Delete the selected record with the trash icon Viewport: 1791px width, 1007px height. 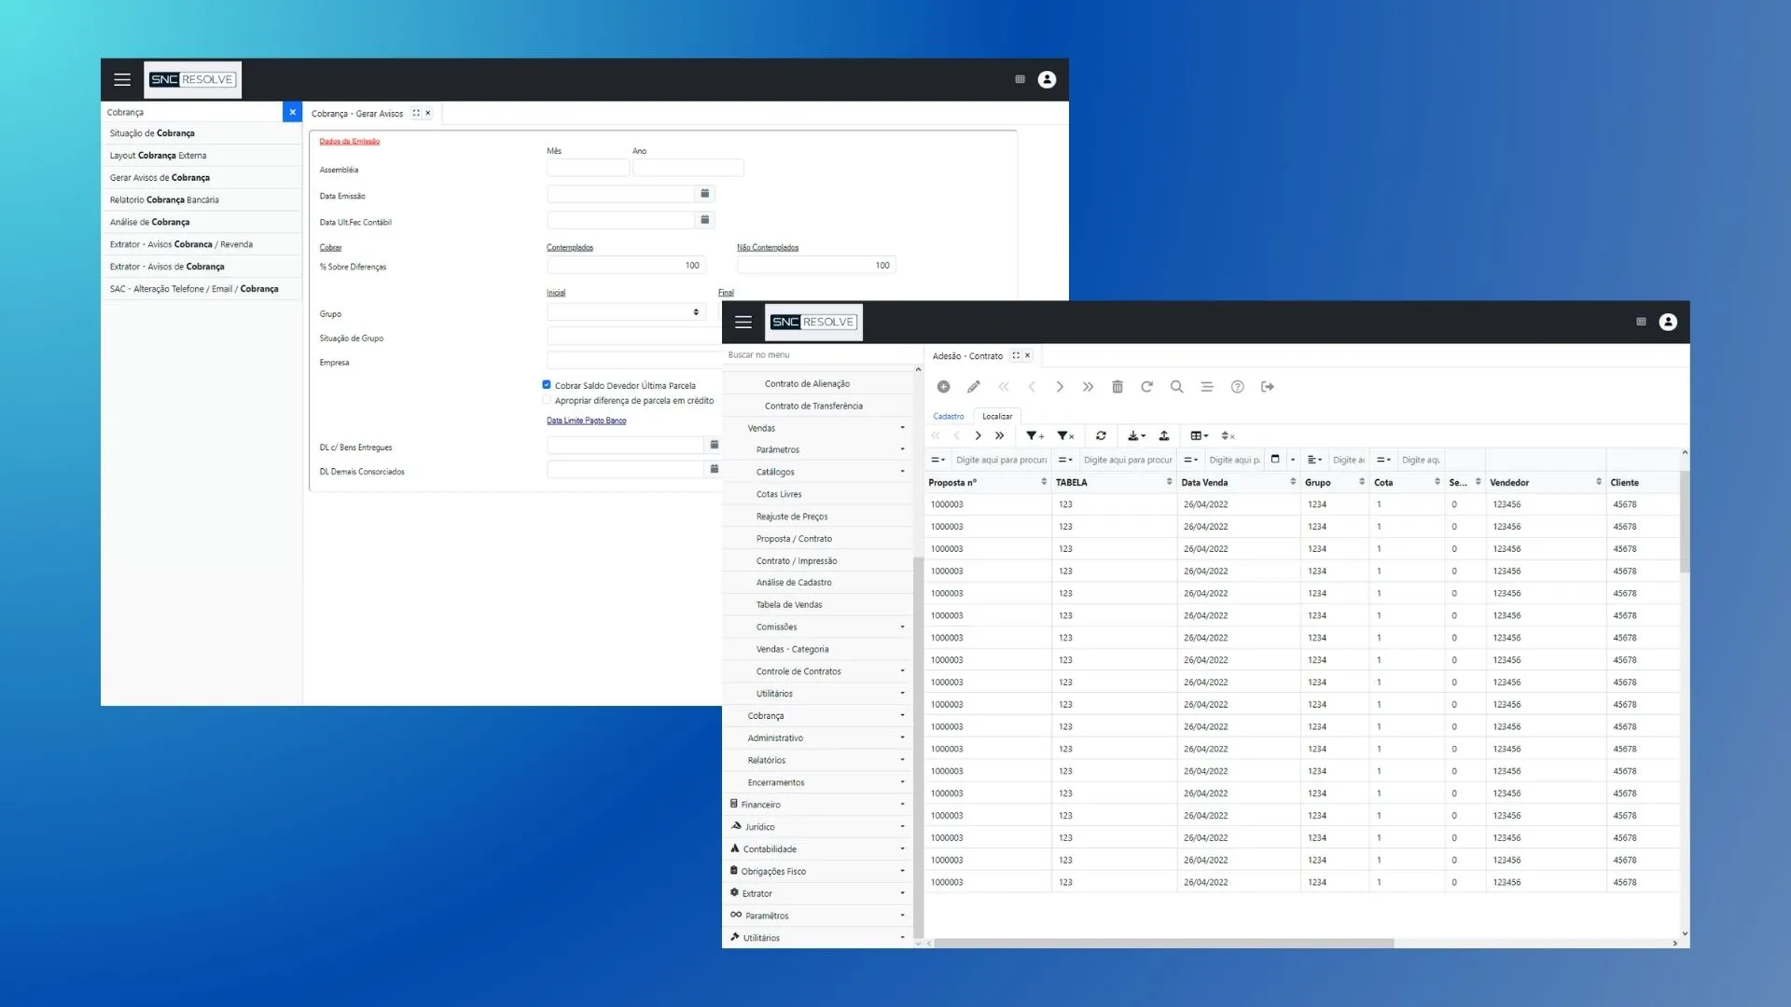(1118, 386)
